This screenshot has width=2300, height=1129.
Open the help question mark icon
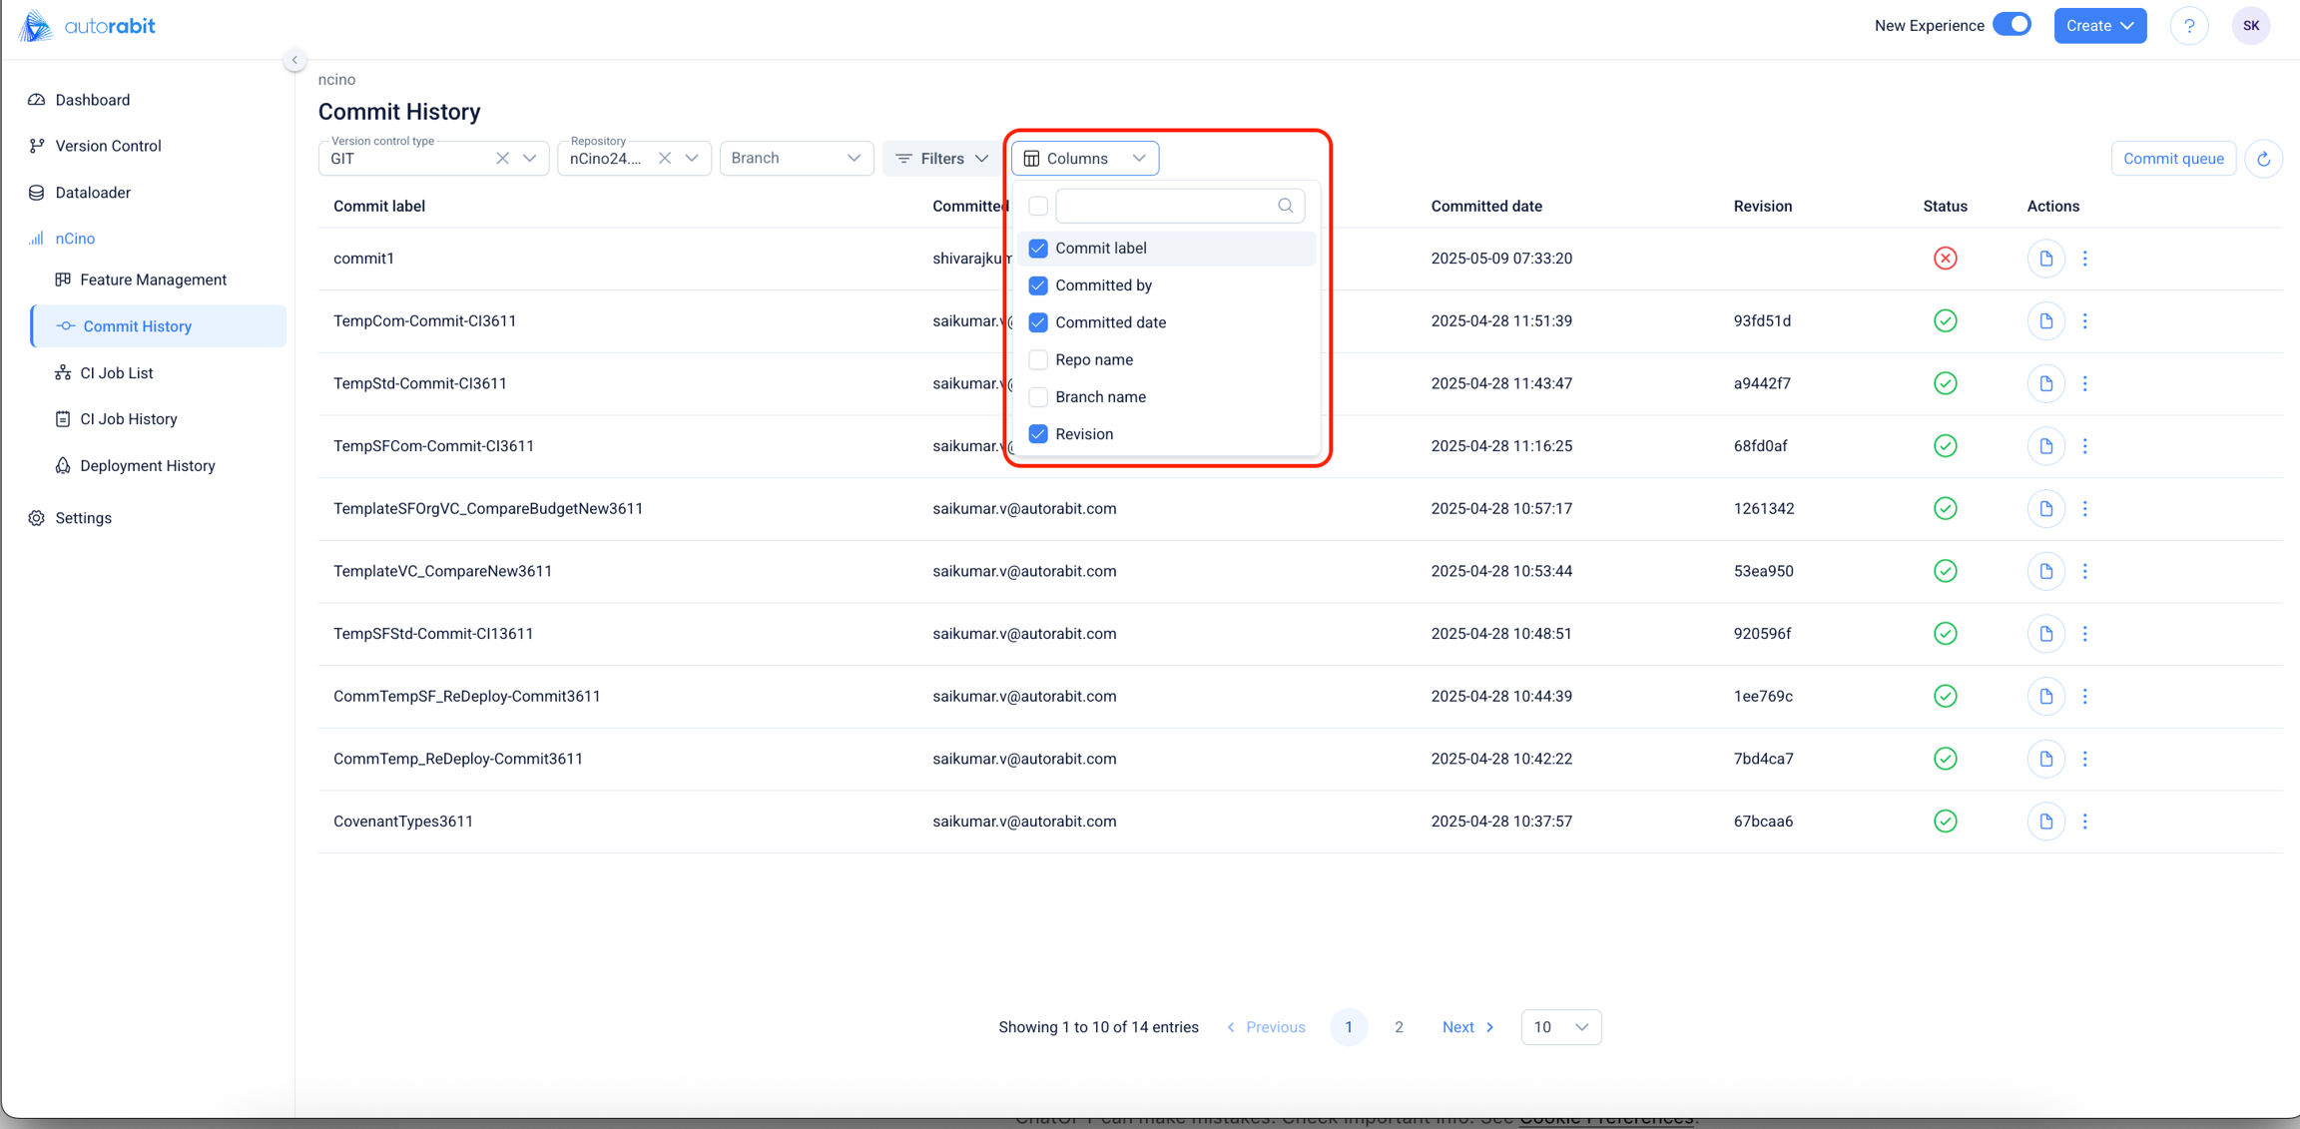2188,26
